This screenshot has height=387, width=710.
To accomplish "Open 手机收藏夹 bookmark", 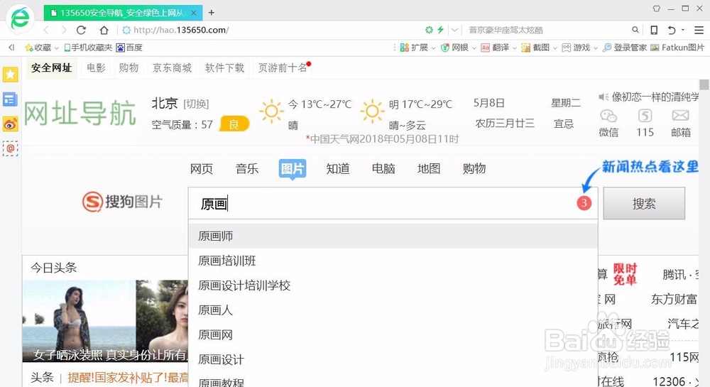I will tap(88, 48).
